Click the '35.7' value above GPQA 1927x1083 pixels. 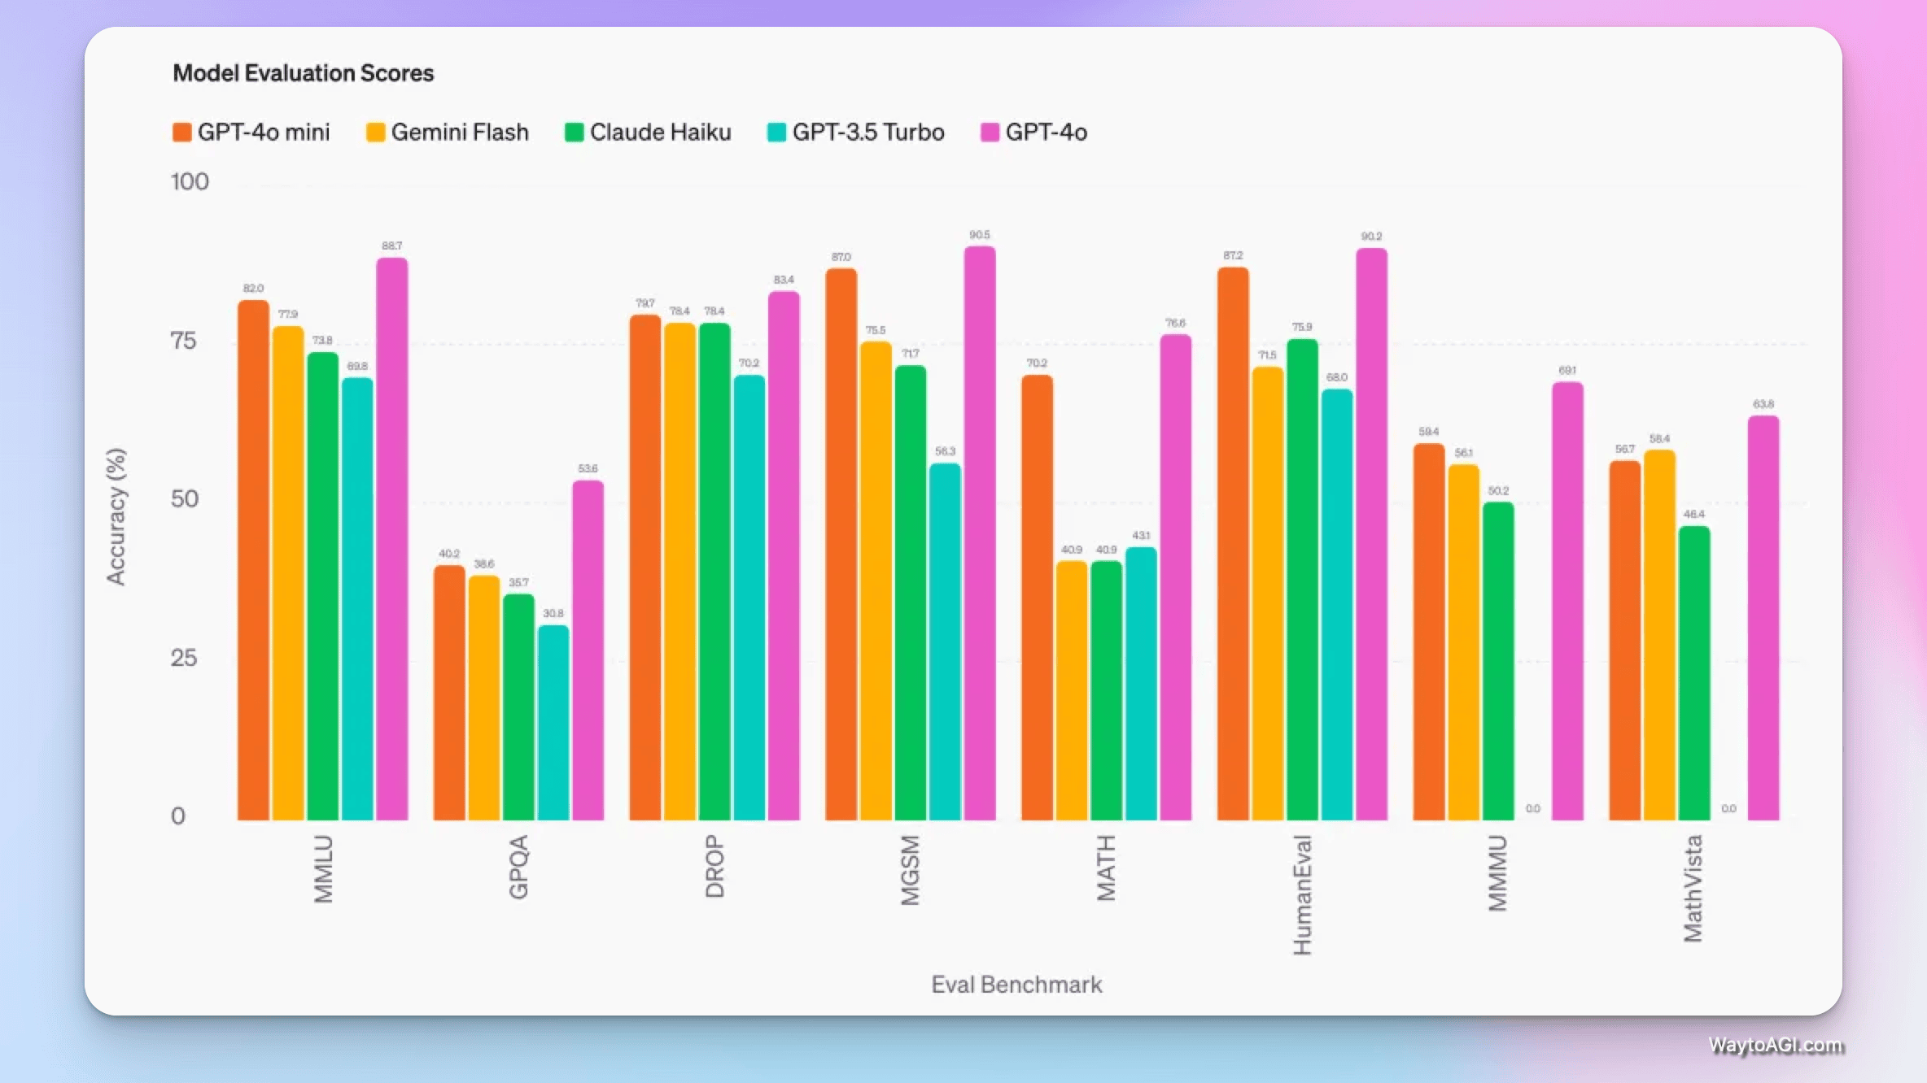coord(518,582)
